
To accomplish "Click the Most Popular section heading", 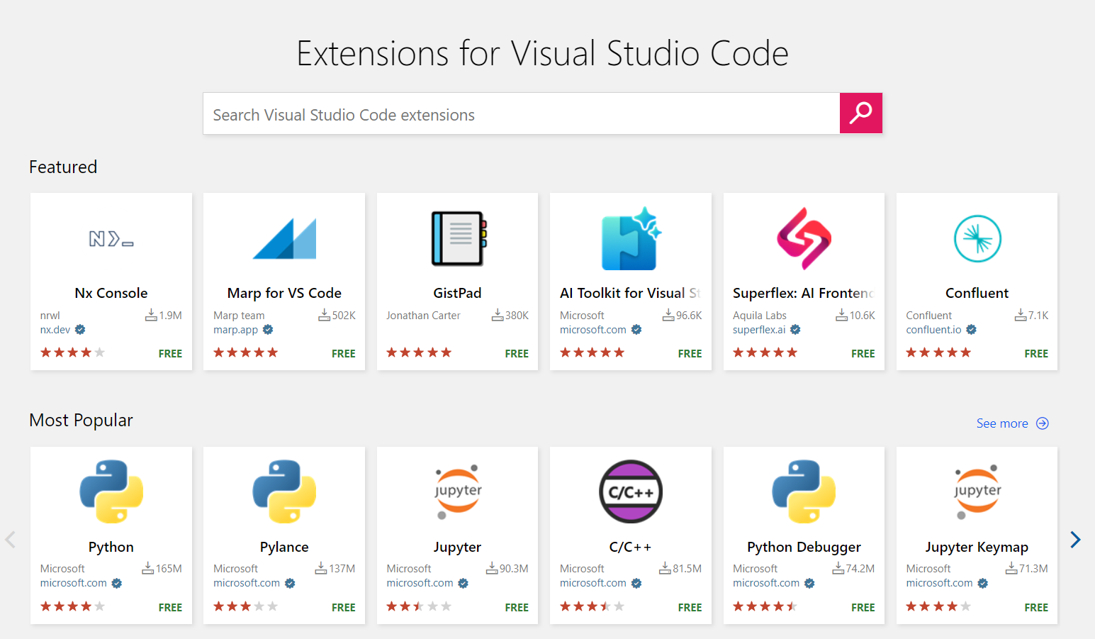I will [81, 420].
